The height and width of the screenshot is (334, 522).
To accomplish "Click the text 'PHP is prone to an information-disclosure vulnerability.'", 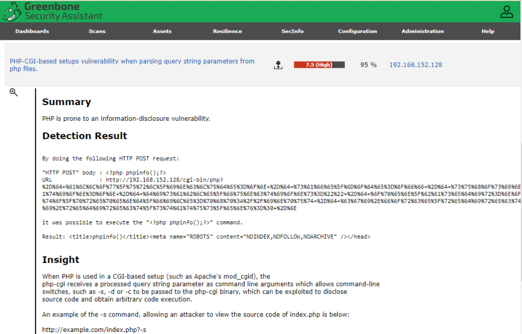I will click(126, 118).
